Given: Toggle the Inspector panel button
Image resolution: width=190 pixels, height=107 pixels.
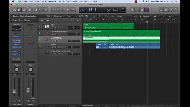Looking at the screenshot, I should click(x=19, y=10).
